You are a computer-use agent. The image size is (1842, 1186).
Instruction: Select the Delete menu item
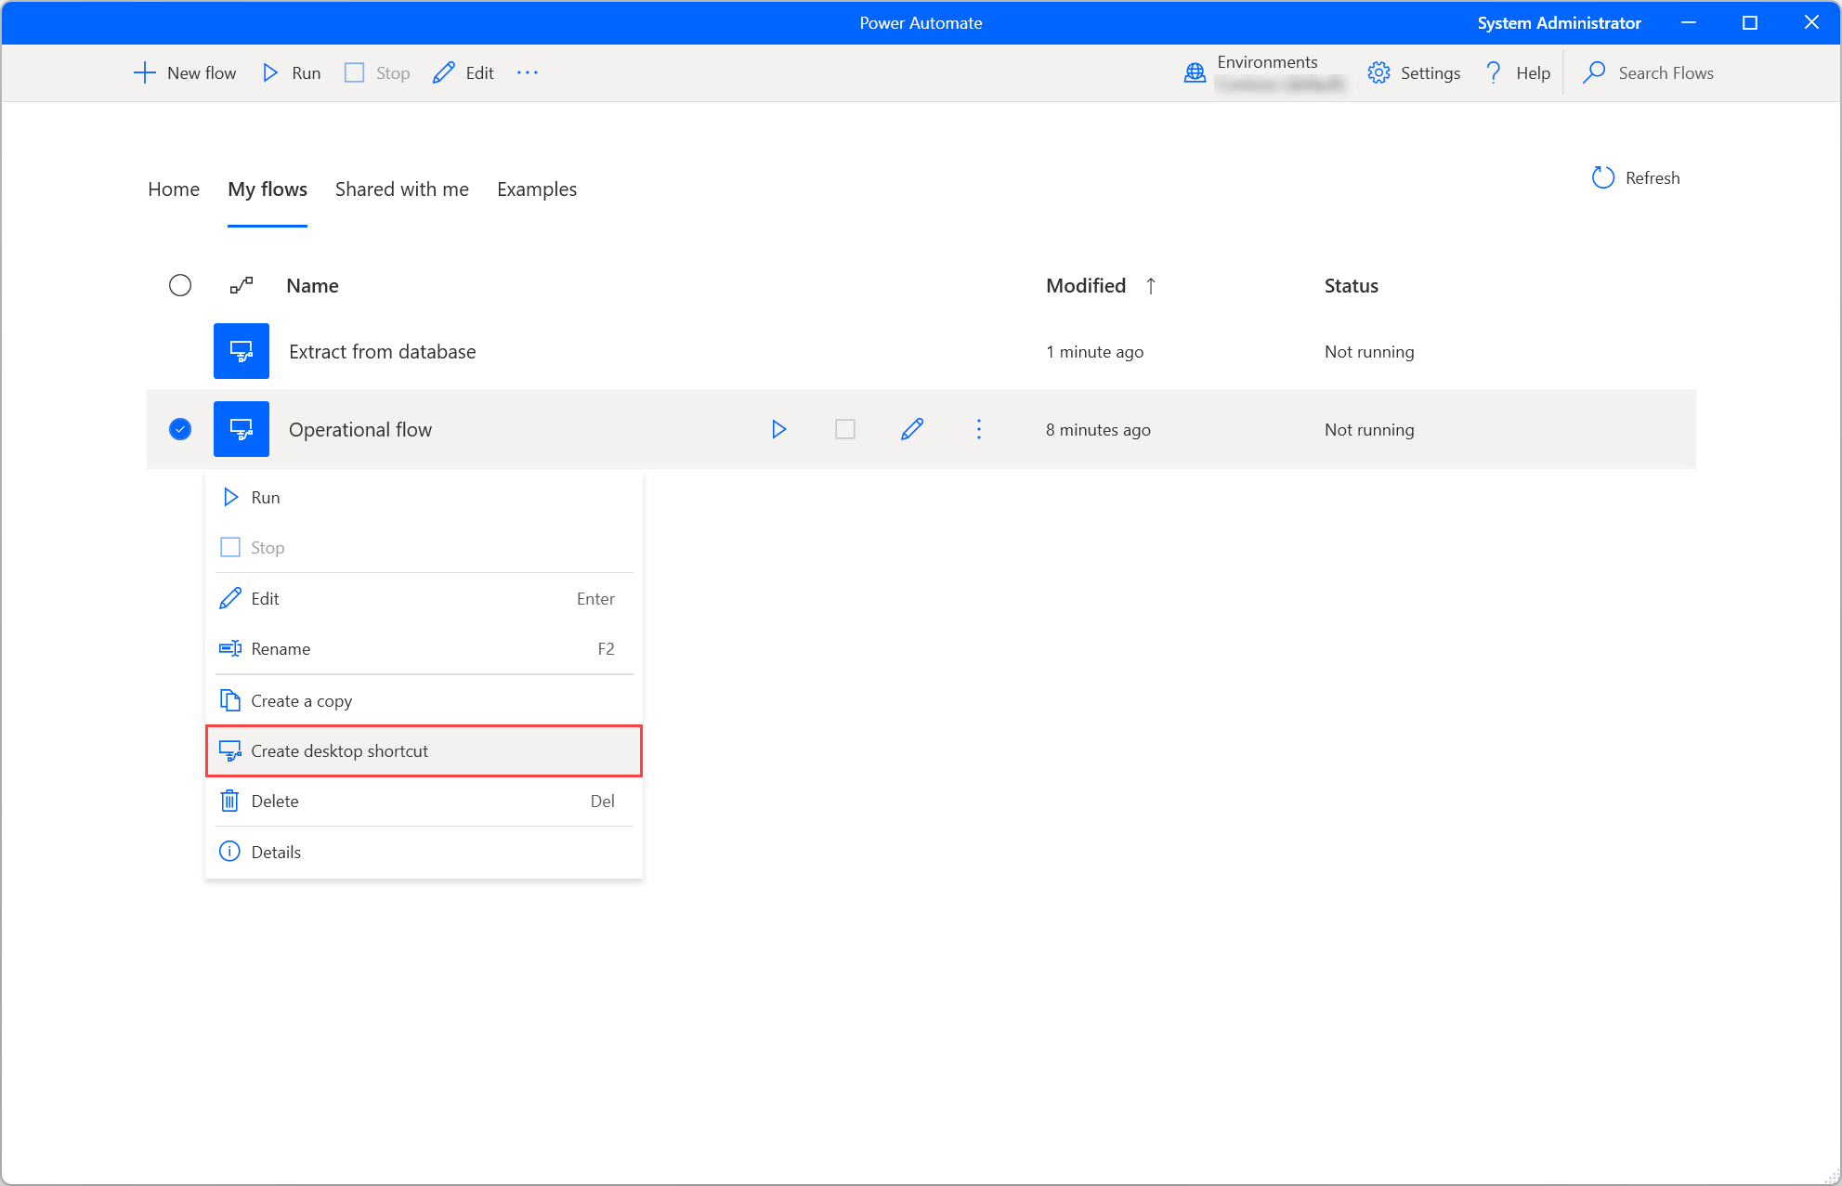pyautogui.click(x=423, y=801)
